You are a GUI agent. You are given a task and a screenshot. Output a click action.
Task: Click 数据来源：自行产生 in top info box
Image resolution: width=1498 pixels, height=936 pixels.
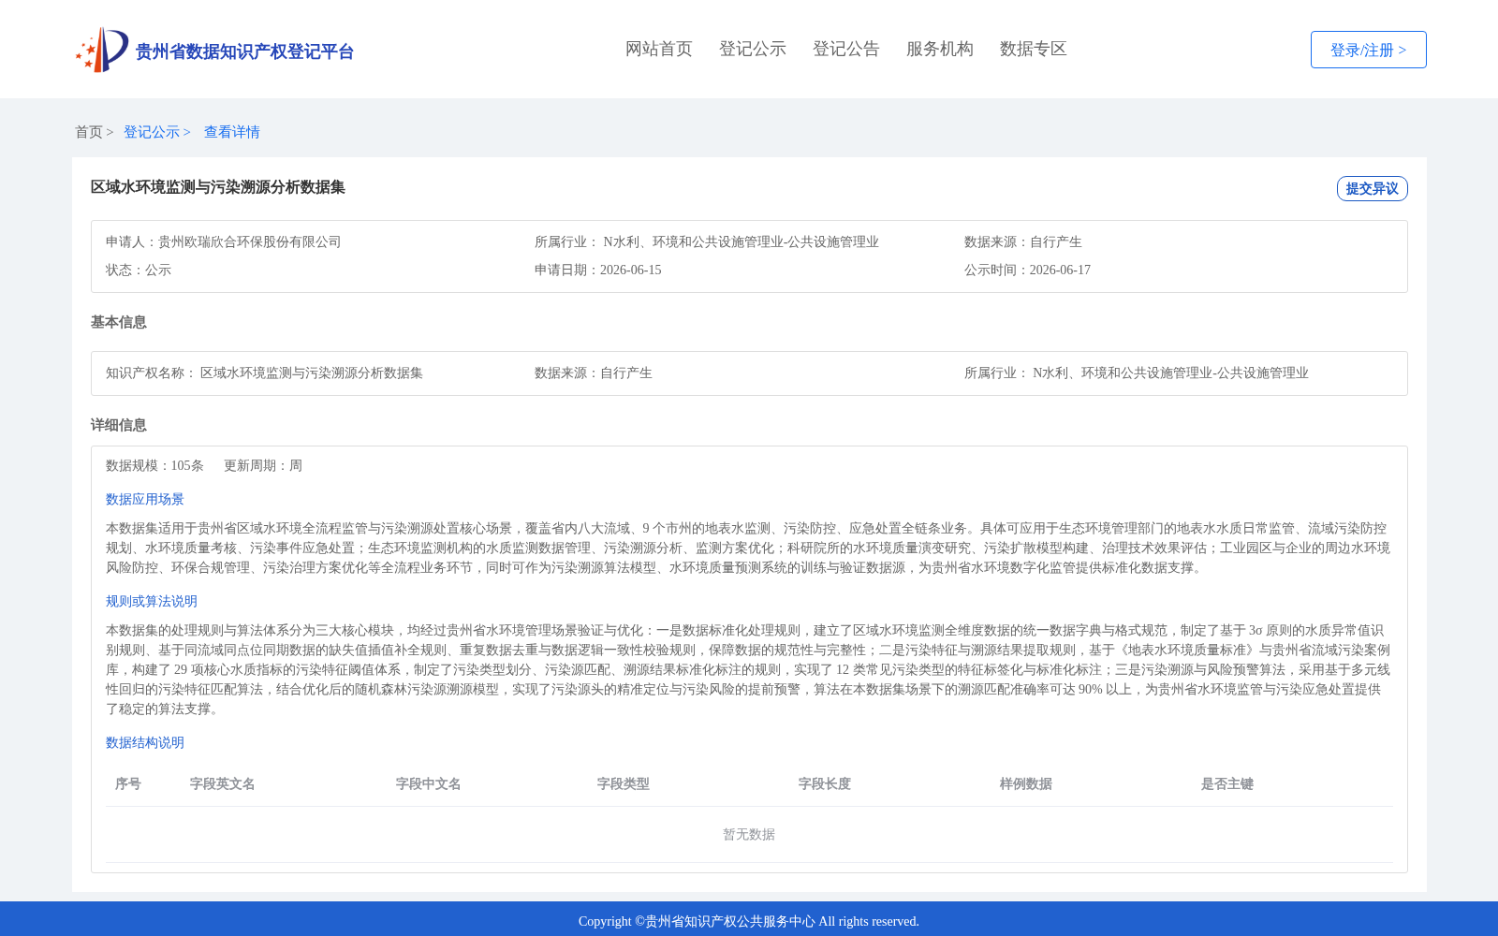(1023, 241)
